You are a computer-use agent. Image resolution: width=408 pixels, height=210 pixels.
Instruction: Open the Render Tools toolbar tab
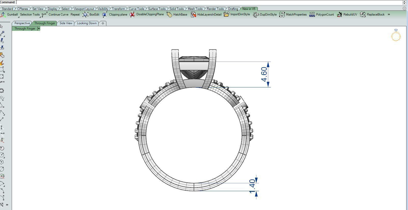click(x=215, y=9)
